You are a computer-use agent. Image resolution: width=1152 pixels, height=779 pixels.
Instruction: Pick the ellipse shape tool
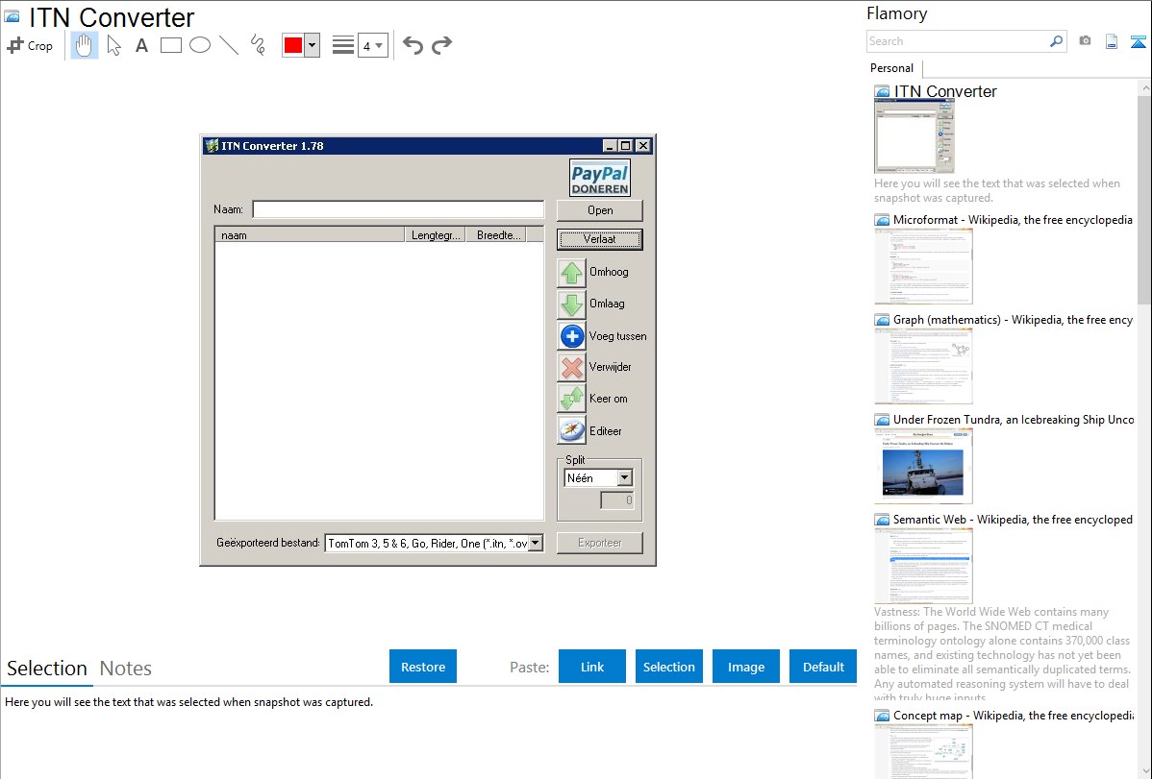[200, 45]
